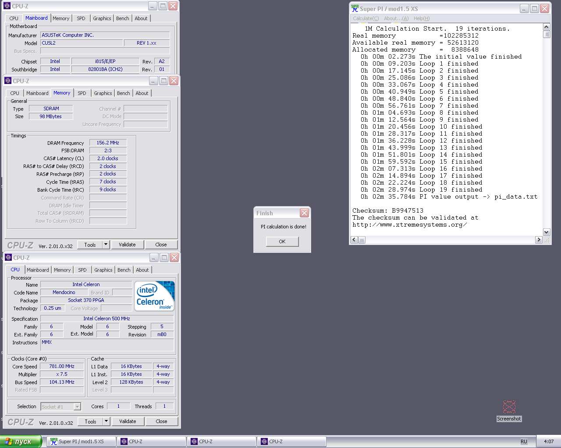561x448 pixels.
Task: Click the Checksum line B9947513 in Super PI
Action: tap(388, 211)
